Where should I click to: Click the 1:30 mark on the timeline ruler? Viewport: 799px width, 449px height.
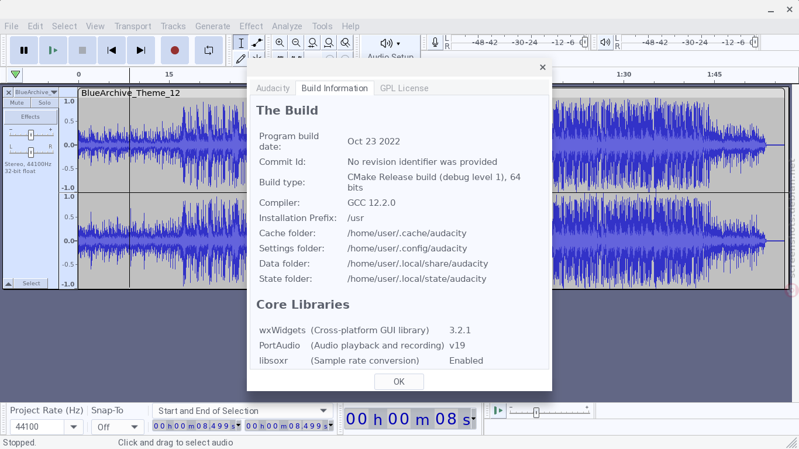pyautogui.click(x=624, y=74)
